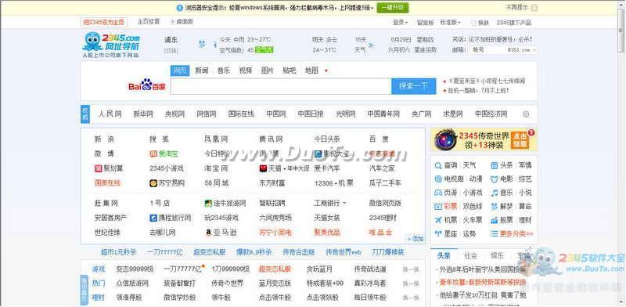Screen dimensions: 626x307
Task: Open the 超市1元秒杀 promo link
Action: coord(119,252)
